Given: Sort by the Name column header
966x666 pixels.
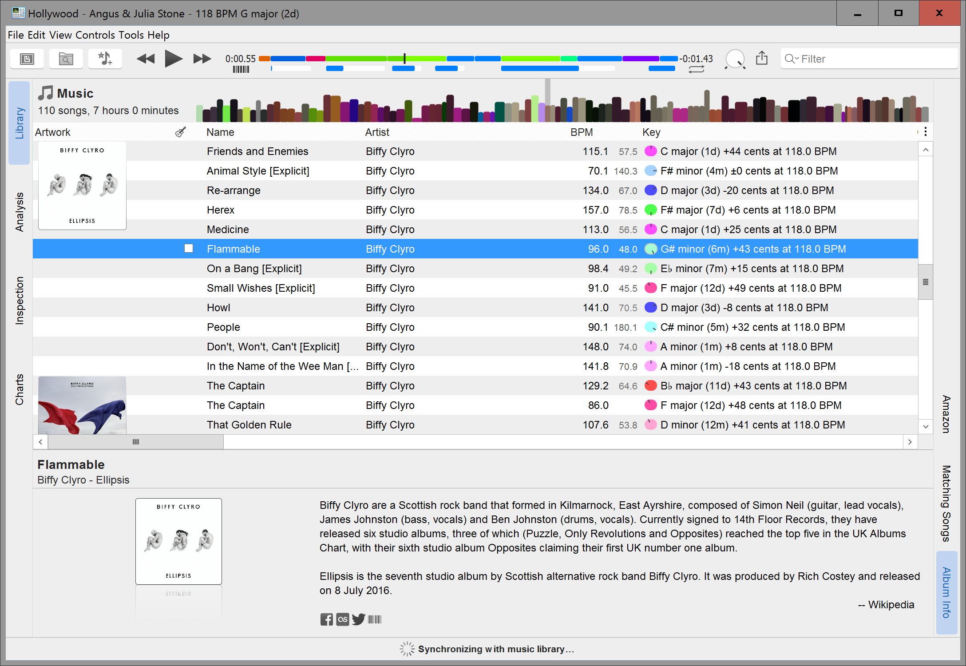Looking at the screenshot, I should (x=220, y=132).
